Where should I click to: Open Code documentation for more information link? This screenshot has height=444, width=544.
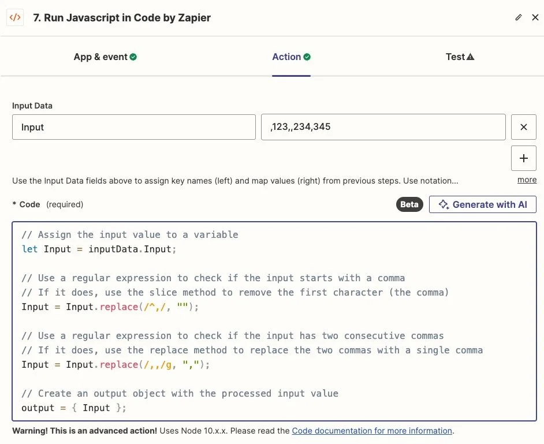(x=372, y=431)
